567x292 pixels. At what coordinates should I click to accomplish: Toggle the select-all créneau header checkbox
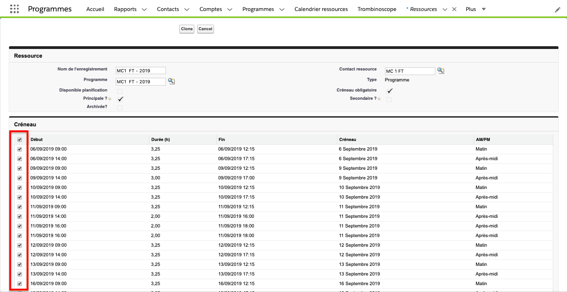(20, 140)
